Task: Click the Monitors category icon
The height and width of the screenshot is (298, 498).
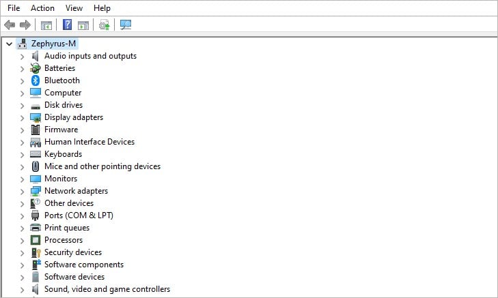Action: coord(36,179)
